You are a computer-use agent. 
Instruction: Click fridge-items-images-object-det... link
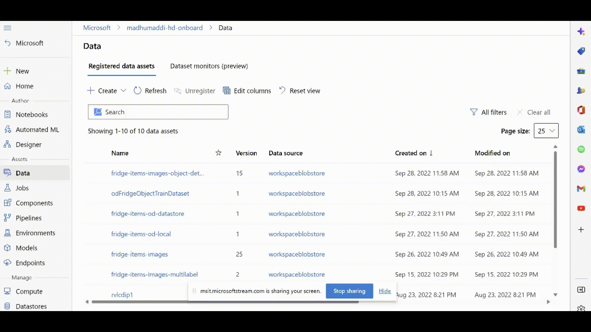point(158,173)
